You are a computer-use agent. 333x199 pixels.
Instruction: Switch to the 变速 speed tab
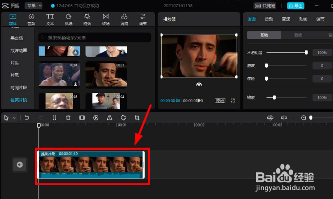point(286,19)
